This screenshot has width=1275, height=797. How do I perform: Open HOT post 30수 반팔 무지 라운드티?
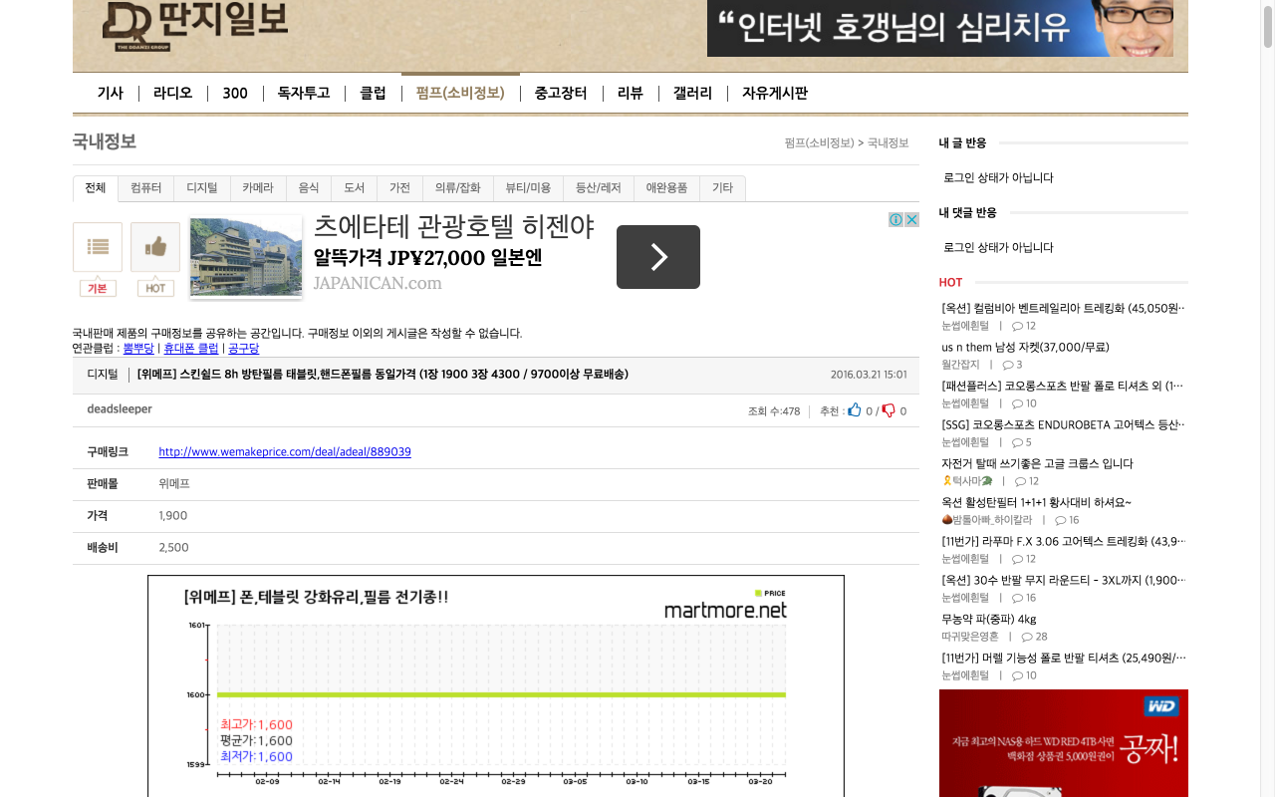[x=1063, y=580]
